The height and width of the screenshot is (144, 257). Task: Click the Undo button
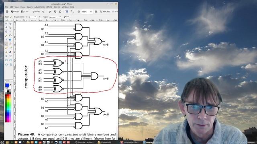point(36,12)
